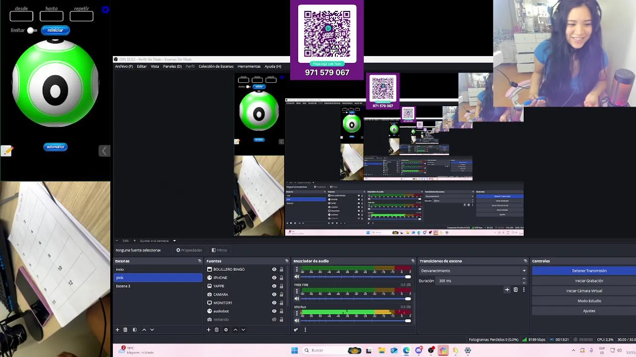Move scene down in Escenas list
The height and width of the screenshot is (357, 636).
152,330
